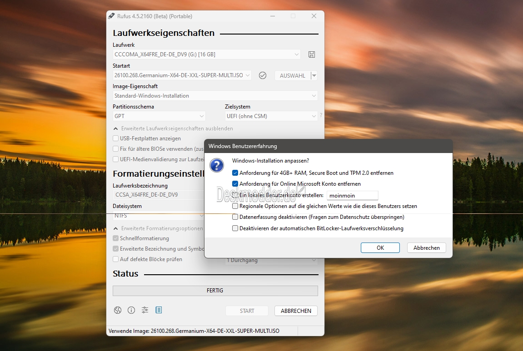Viewport: 523px width, 351px height.
Task: Open the Laufwerk drive dropdown
Action: pyautogui.click(x=206, y=54)
